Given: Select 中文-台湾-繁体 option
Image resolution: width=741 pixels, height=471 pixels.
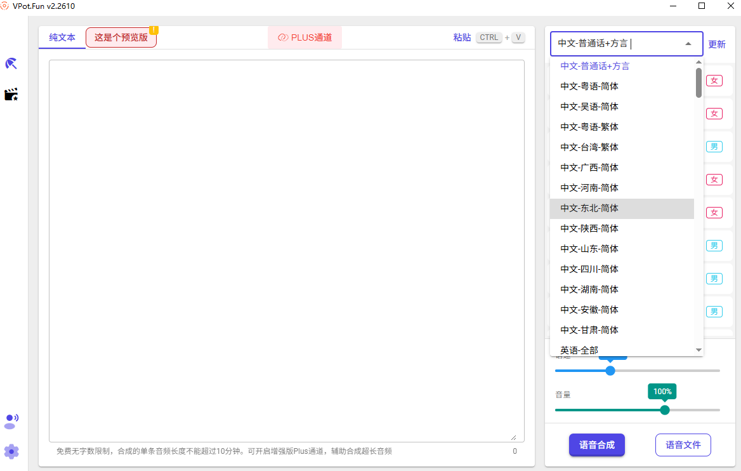Looking at the screenshot, I should coord(622,147).
